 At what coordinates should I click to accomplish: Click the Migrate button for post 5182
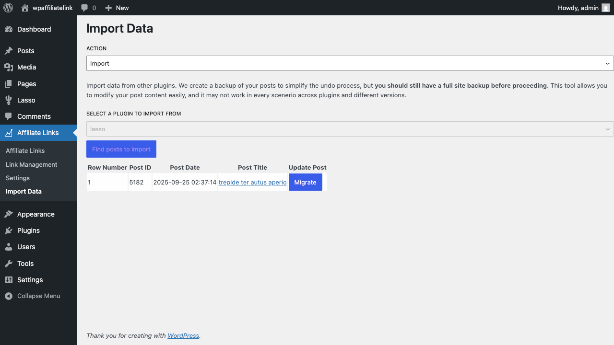point(305,182)
